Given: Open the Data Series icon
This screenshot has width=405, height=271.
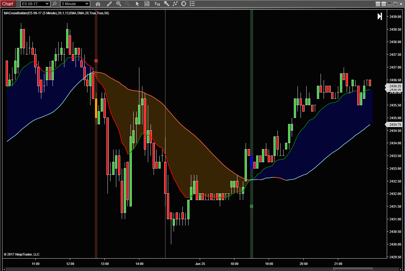Looking at the screenshot, I should 166,4.
